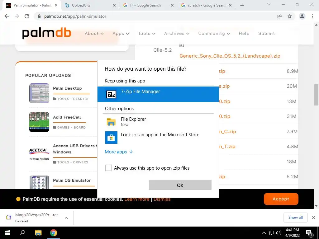Screen dimensions: 319x239
Task: Expand the Community menu
Action: click(214, 34)
